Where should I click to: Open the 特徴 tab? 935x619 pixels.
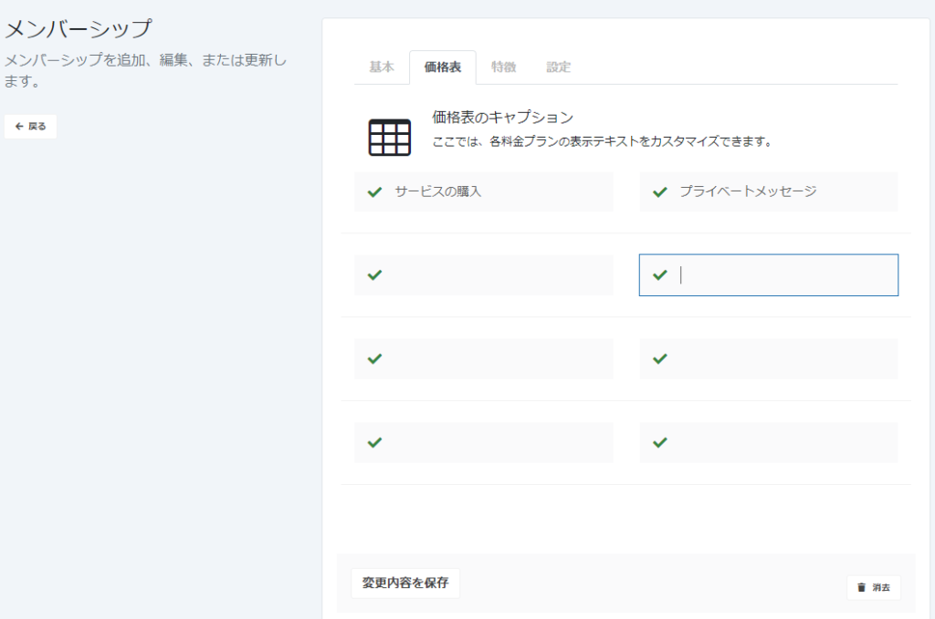[x=503, y=67]
